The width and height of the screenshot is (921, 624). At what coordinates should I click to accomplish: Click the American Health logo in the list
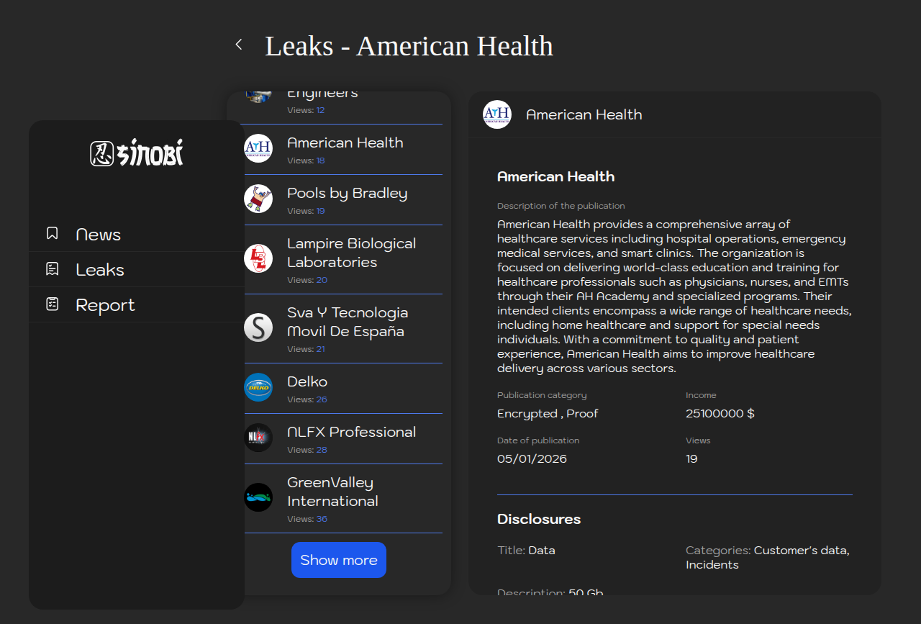pos(258,148)
